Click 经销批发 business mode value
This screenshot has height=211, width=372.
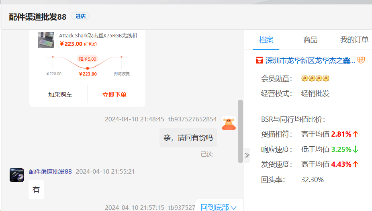(315, 94)
